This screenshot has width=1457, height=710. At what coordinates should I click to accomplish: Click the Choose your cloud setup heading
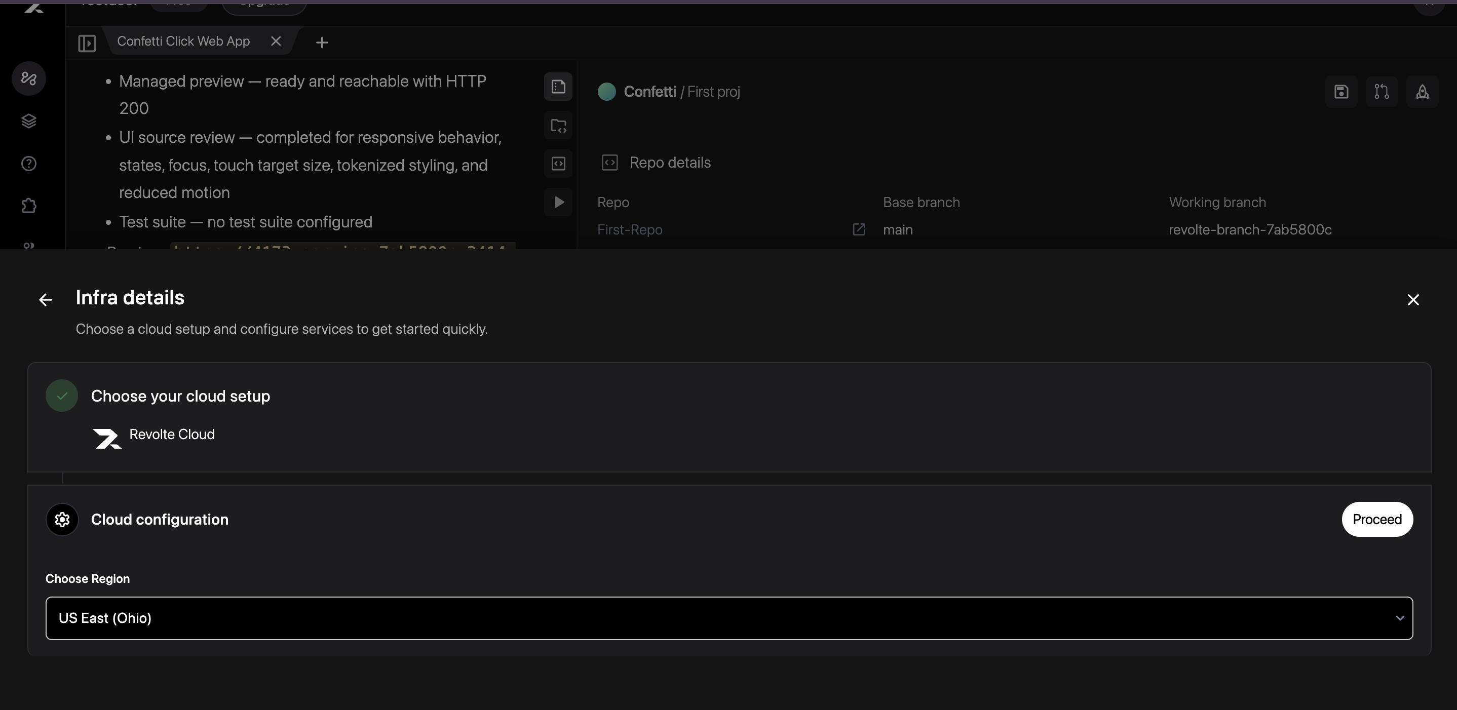tap(180, 396)
